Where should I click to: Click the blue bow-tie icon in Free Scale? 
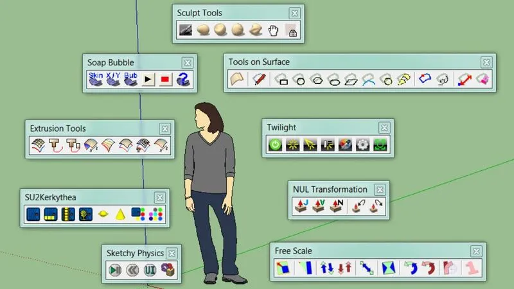(x=389, y=268)
